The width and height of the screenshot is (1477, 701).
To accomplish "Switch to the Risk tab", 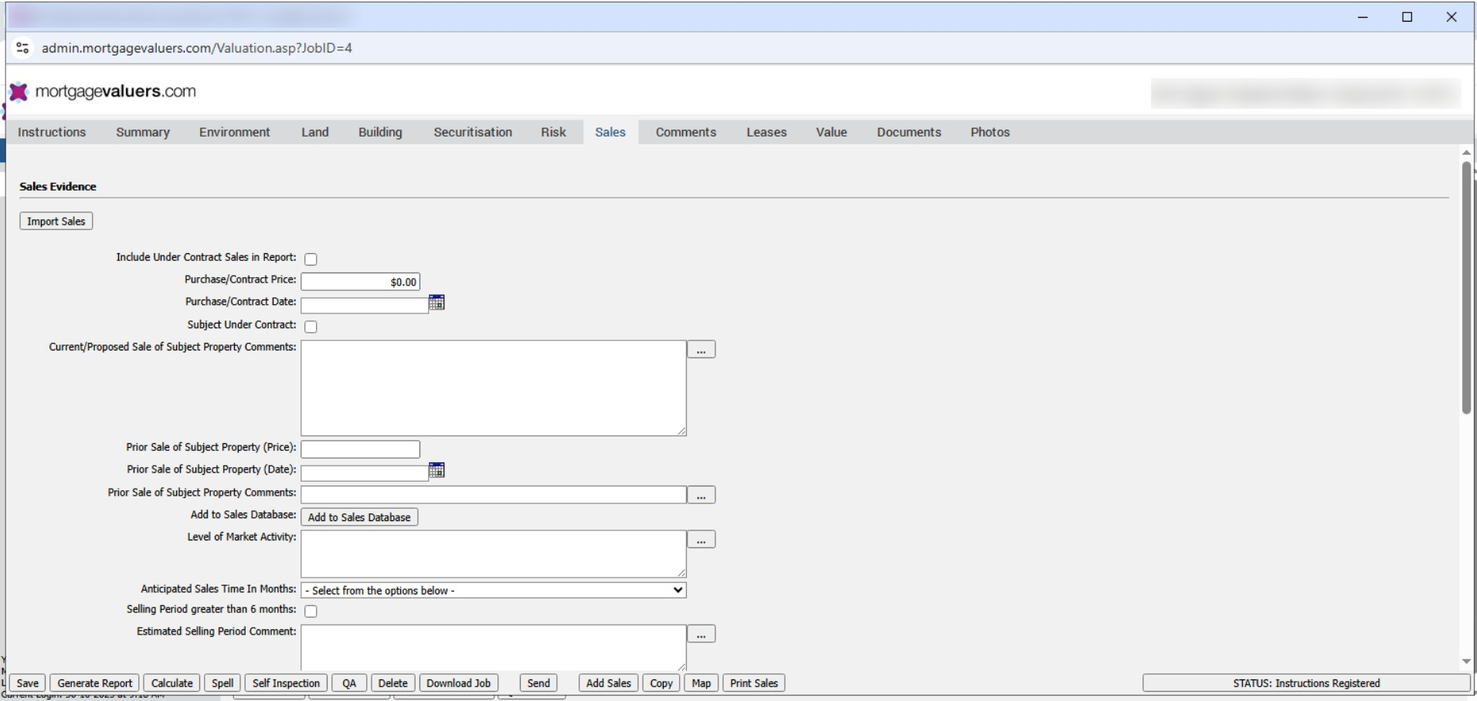I will pyautogui.click(x=553, y=132).
